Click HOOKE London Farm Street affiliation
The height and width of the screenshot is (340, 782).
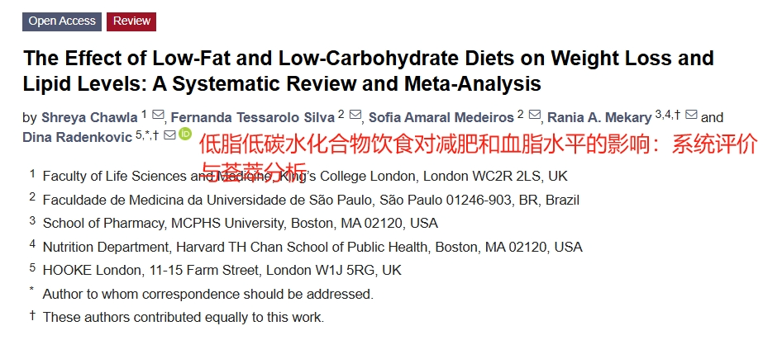[x=222, y=271]
